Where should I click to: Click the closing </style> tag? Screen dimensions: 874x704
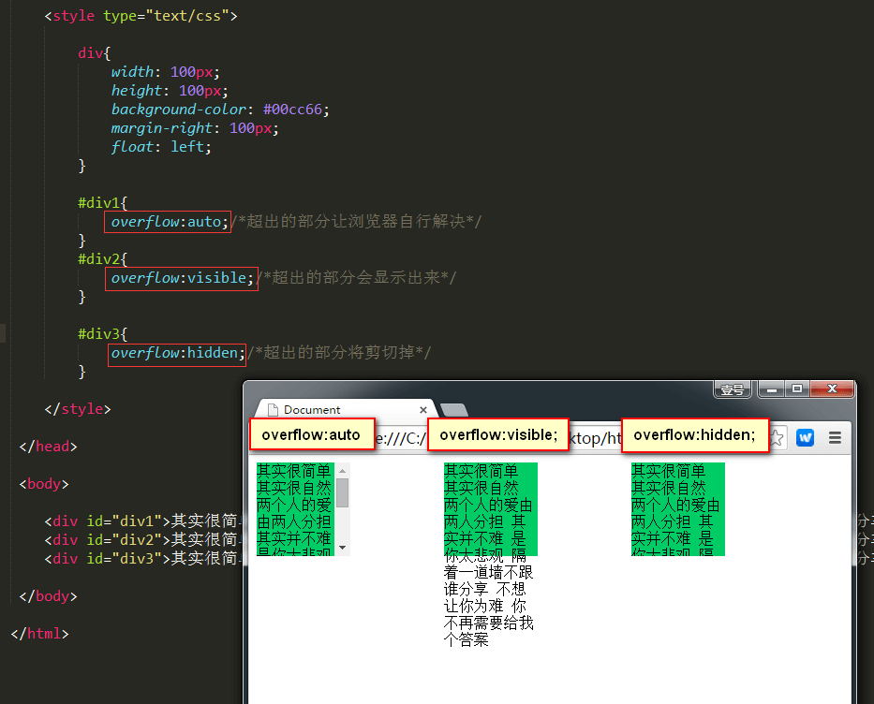(x=78, y=409)
